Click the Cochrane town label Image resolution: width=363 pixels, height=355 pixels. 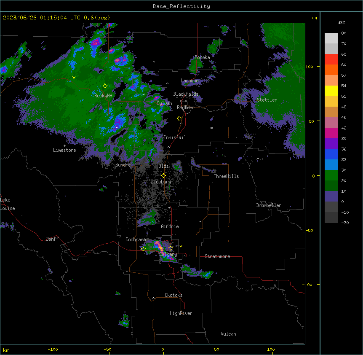[x=136, y=239]
